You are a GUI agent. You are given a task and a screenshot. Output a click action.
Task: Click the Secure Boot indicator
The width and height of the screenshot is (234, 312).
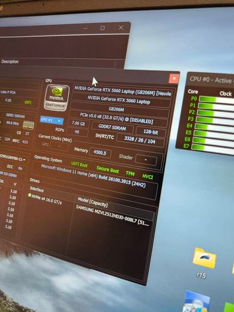107,169
